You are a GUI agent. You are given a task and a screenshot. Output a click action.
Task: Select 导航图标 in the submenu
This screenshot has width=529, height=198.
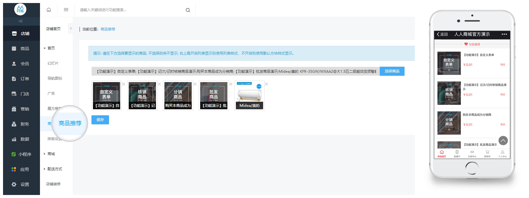(55, 78)
